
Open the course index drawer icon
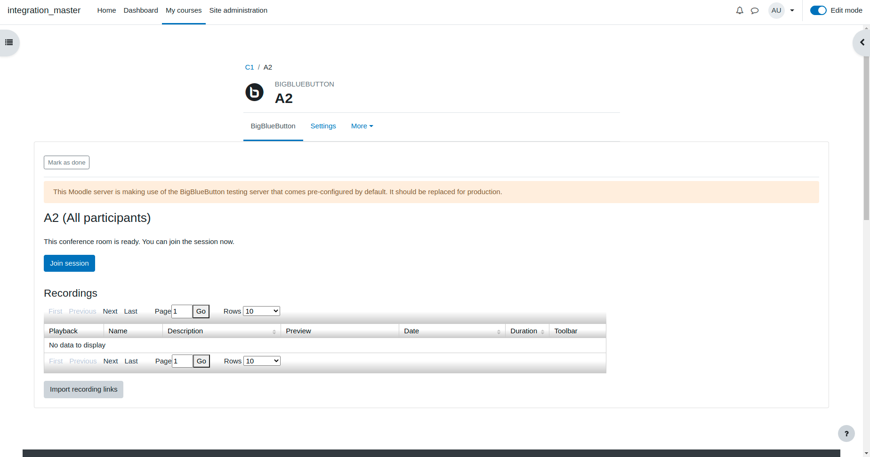click(x=9, y=42)
